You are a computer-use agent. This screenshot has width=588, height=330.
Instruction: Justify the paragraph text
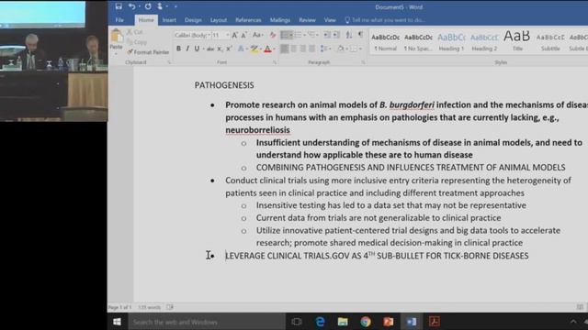[x=312, y=49]
